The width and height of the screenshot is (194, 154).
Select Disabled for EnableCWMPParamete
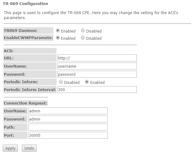point(83,38)
